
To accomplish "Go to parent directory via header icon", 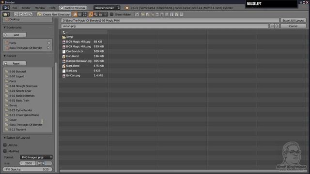I will (x=25, y=14).
